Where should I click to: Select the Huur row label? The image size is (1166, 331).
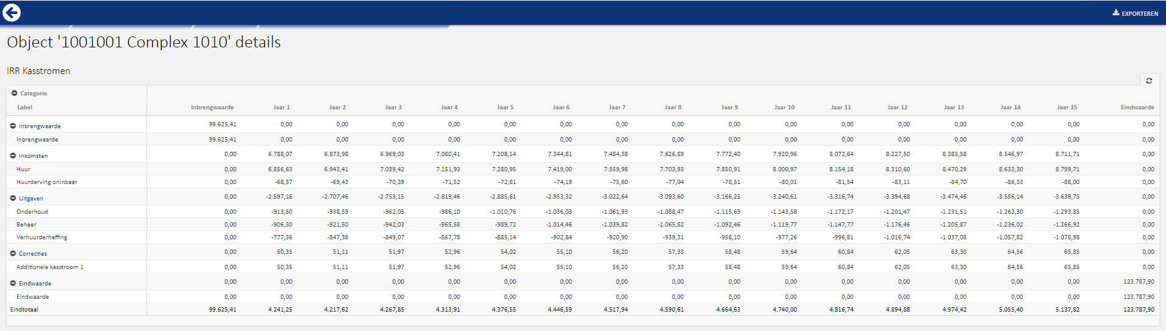[23, 169]
